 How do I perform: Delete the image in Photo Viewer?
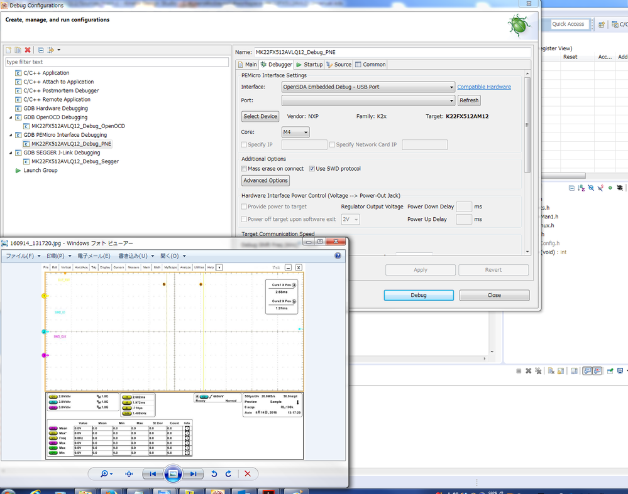click(x=248, y=474)
